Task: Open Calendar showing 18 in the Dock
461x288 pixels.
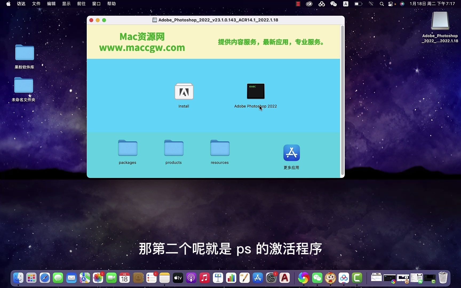Action: click(x=125, y=278)
